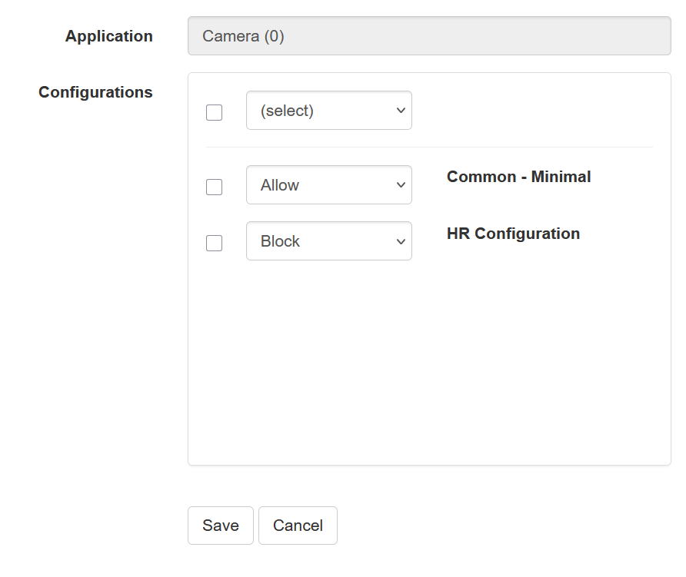Click the word Block inside the dropdown

coord(280,241)
